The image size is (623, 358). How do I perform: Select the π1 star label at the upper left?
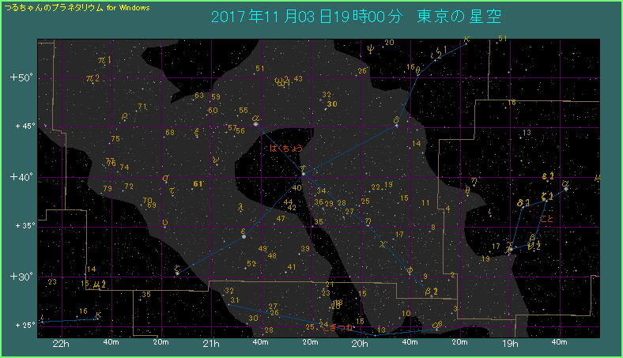104,60
